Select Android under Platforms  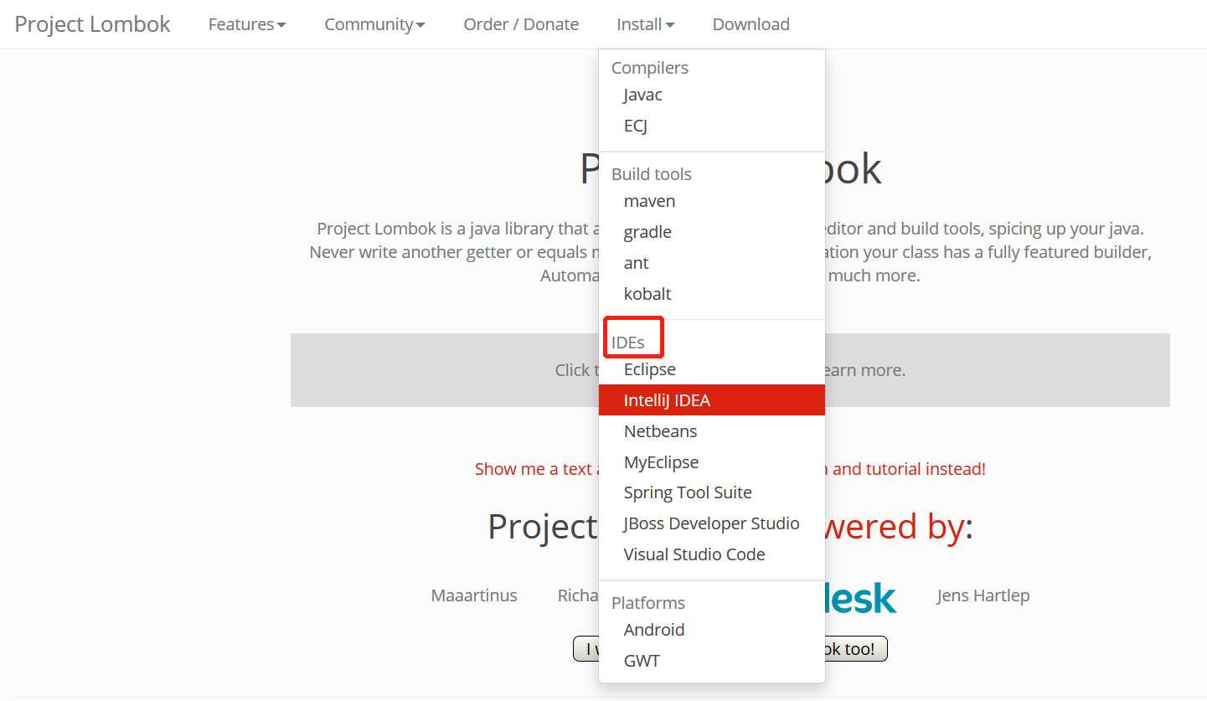[654, 630]
